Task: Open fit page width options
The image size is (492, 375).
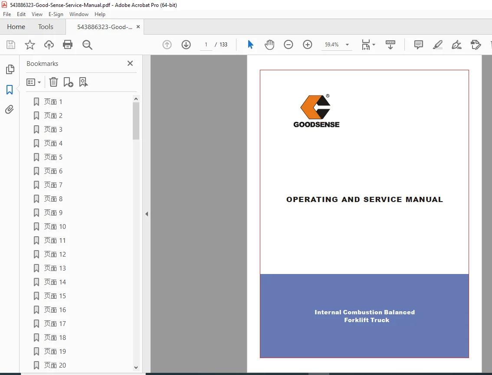Action: (368, 45)
